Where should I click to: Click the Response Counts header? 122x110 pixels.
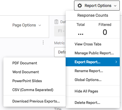tap(93, 15)
